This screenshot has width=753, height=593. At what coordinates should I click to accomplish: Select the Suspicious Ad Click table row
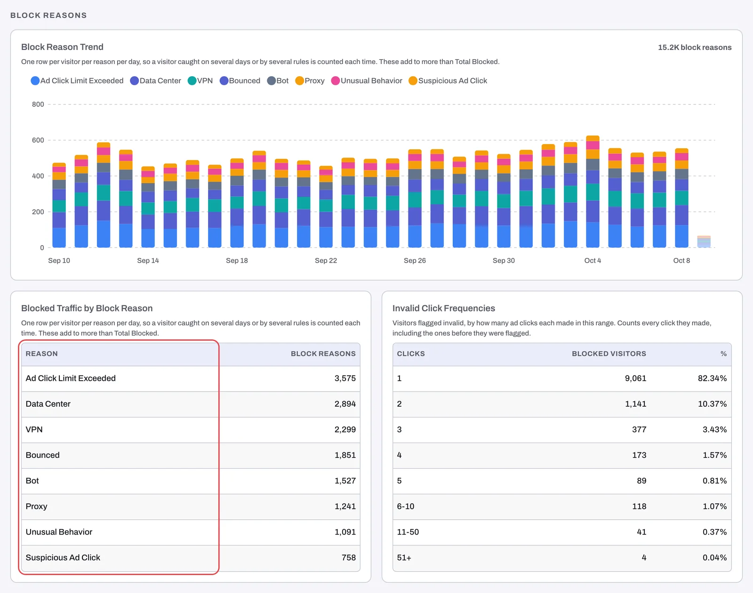point(191,558)
